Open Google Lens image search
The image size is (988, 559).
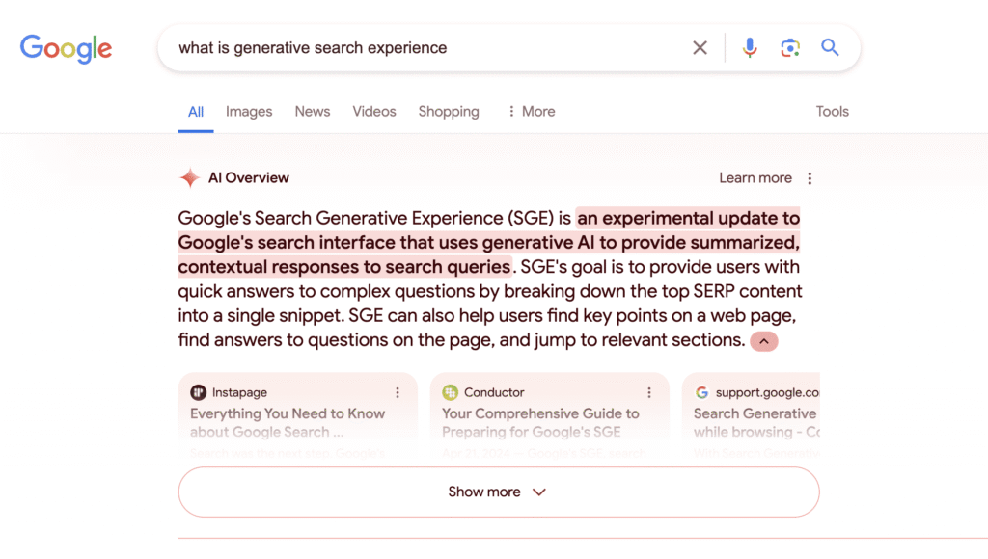point(790,47)
